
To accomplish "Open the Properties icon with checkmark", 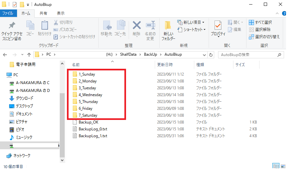I will [218, 25].
